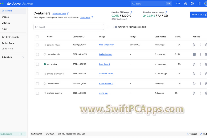Stop the barnacle-bob container
The width and height of the screenshot is (207, 138).
click(194, 54)
